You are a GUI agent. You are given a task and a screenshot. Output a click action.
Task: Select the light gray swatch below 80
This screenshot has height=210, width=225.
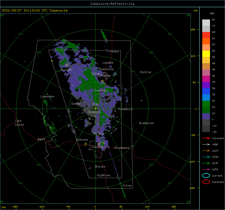(x=206, y=23)
